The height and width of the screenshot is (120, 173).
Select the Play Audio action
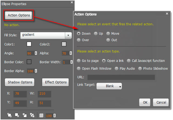point(117,69)
